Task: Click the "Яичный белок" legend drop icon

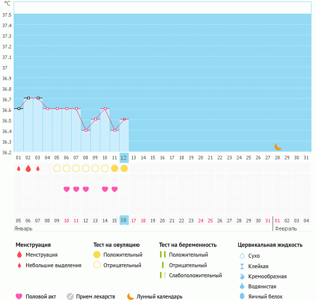Action: [x=242, y=296]
